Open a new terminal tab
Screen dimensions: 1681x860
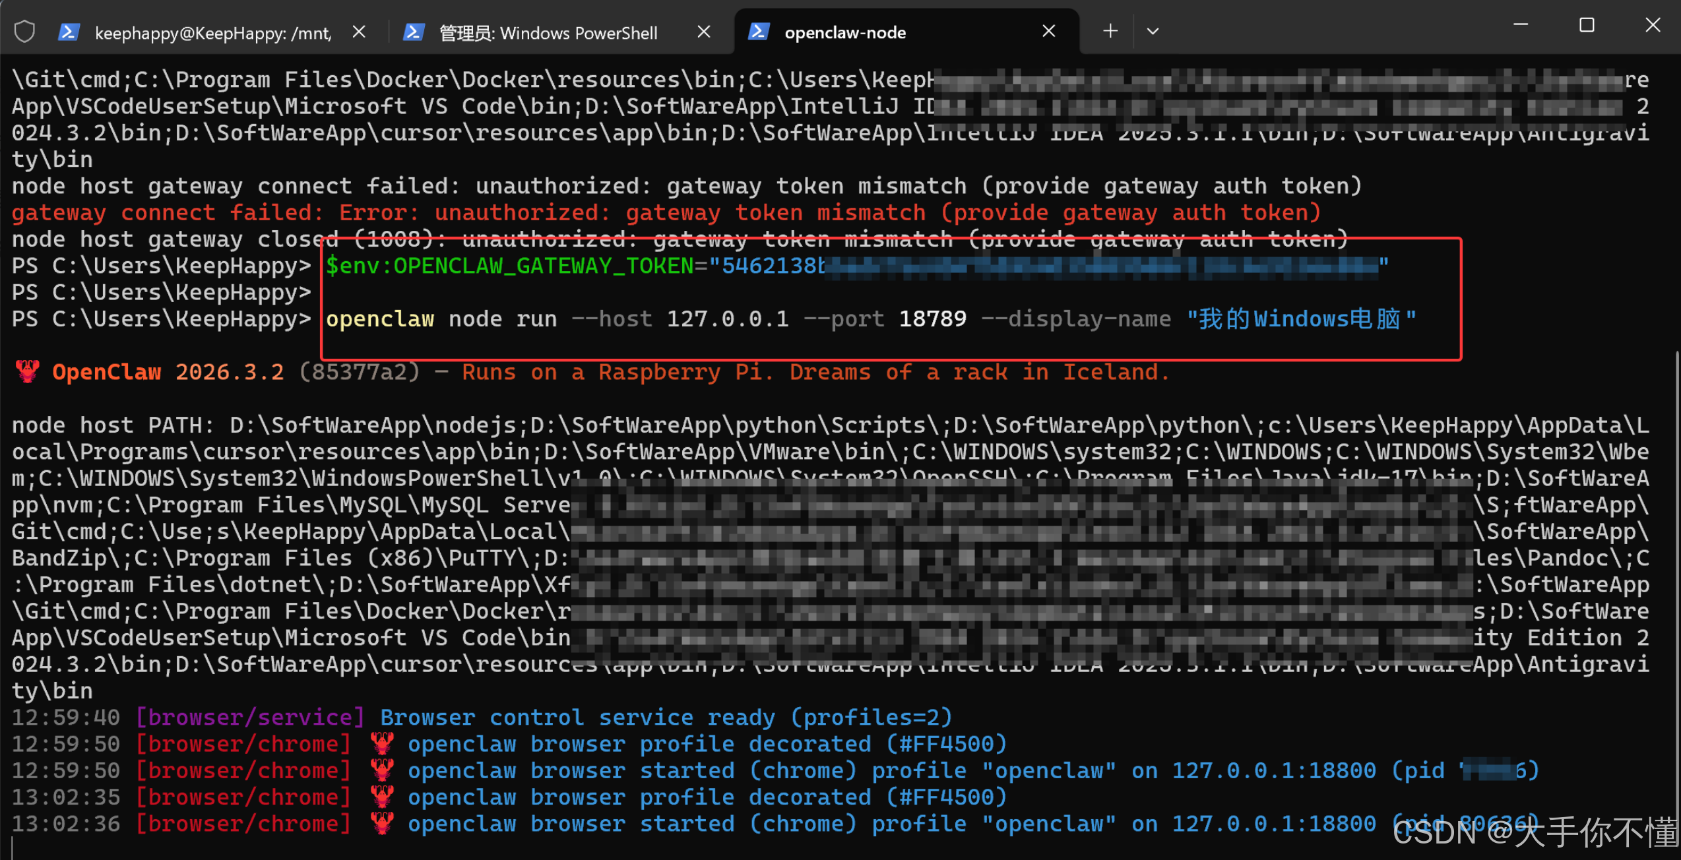click(1110, 31)
